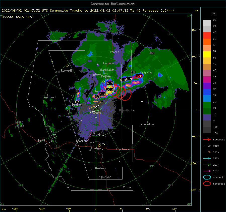Pick the bright yellow 51-54 dBZ swatch
Viewport: 226px width, 212px height.
pos(207,54)
